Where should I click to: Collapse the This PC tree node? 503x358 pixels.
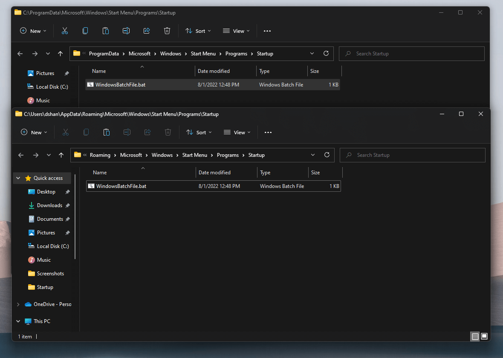click(18, 321)
